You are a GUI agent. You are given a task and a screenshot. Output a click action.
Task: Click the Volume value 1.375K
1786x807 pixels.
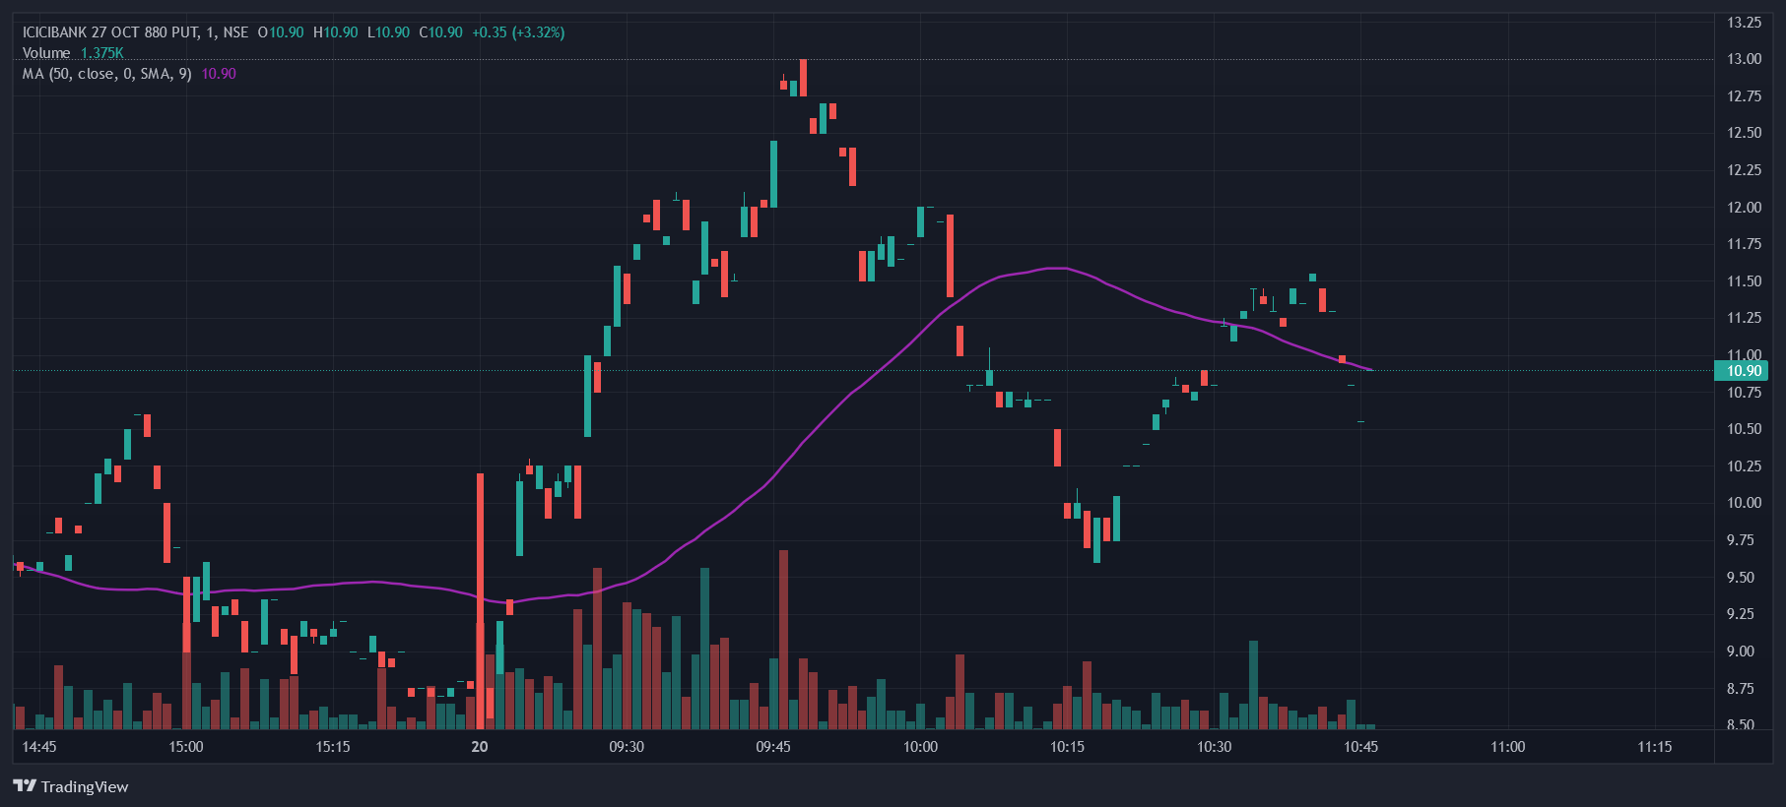pyautogui.click(x=102, y=53)
